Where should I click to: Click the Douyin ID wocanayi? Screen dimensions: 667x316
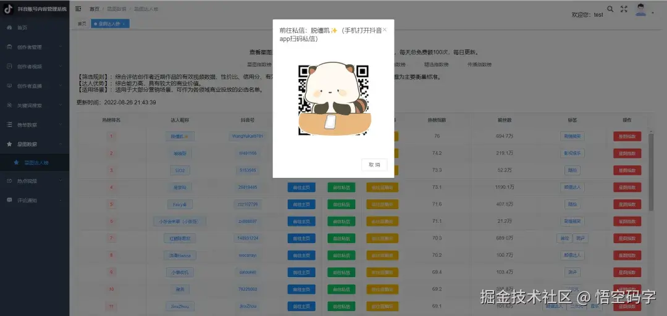pyautogui.click(x=248, y=255)
